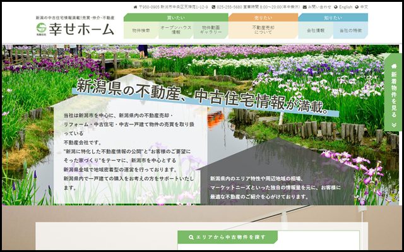Click the paragraph starting 当社は新潟市を中心に
The image size is (404, 252).
pyautogui.click(x=129, y=152)
